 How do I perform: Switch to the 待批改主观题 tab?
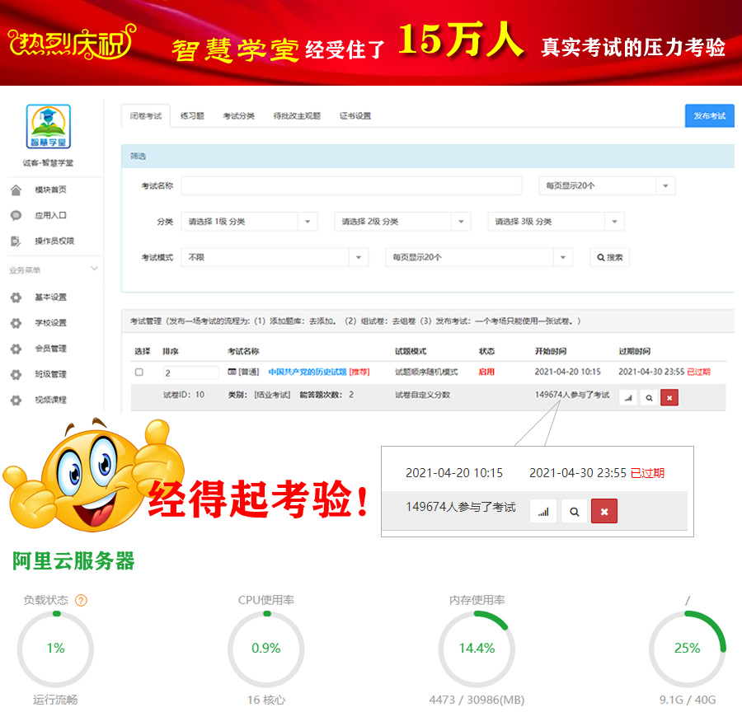pyautogui.click(x=297, y=116)
